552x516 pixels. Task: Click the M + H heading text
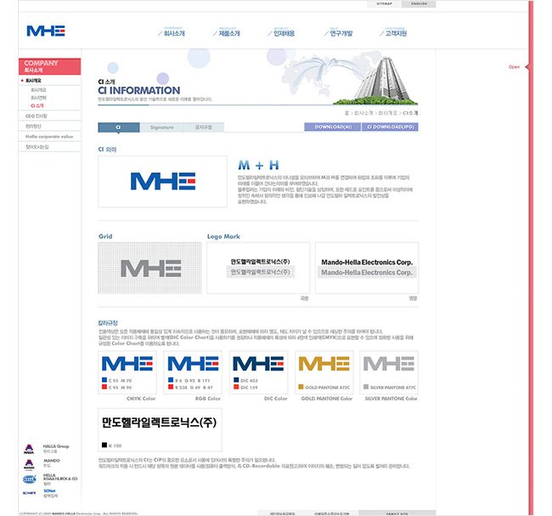(258, 165)
